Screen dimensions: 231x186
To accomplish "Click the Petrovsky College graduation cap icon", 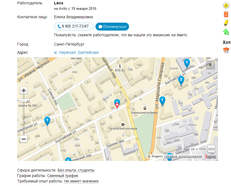I will pos(123,124).
